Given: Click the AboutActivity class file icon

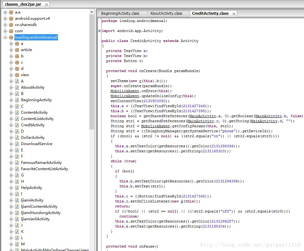Looking at the screenshot, I should pyautogui.click(x=17, y=87).
